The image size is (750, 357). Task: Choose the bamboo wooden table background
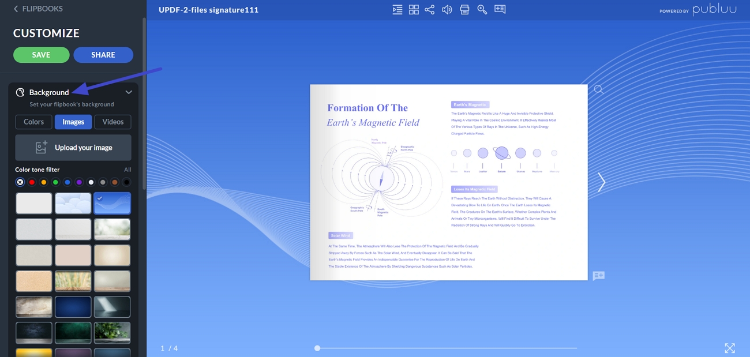73,281
